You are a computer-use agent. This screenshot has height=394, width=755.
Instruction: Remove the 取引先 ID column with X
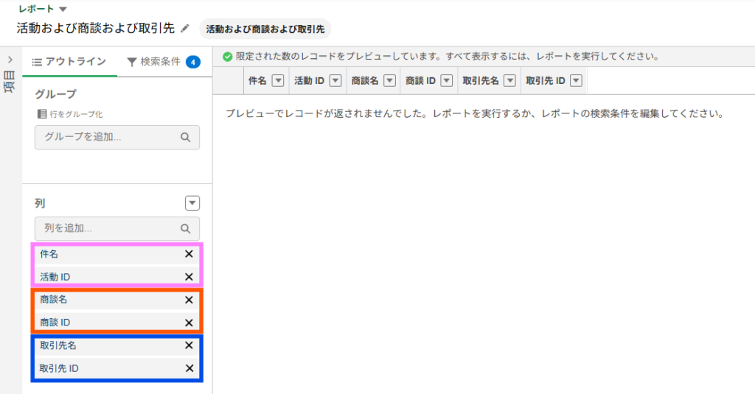click(x=189, y=368)
